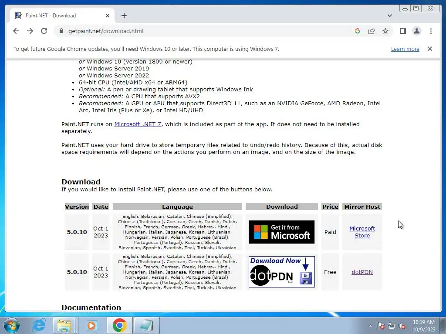Viewport: 446px width, 334px height.
Task: Dismiss the Chrome update infobar
Action: tap(430, 49)
